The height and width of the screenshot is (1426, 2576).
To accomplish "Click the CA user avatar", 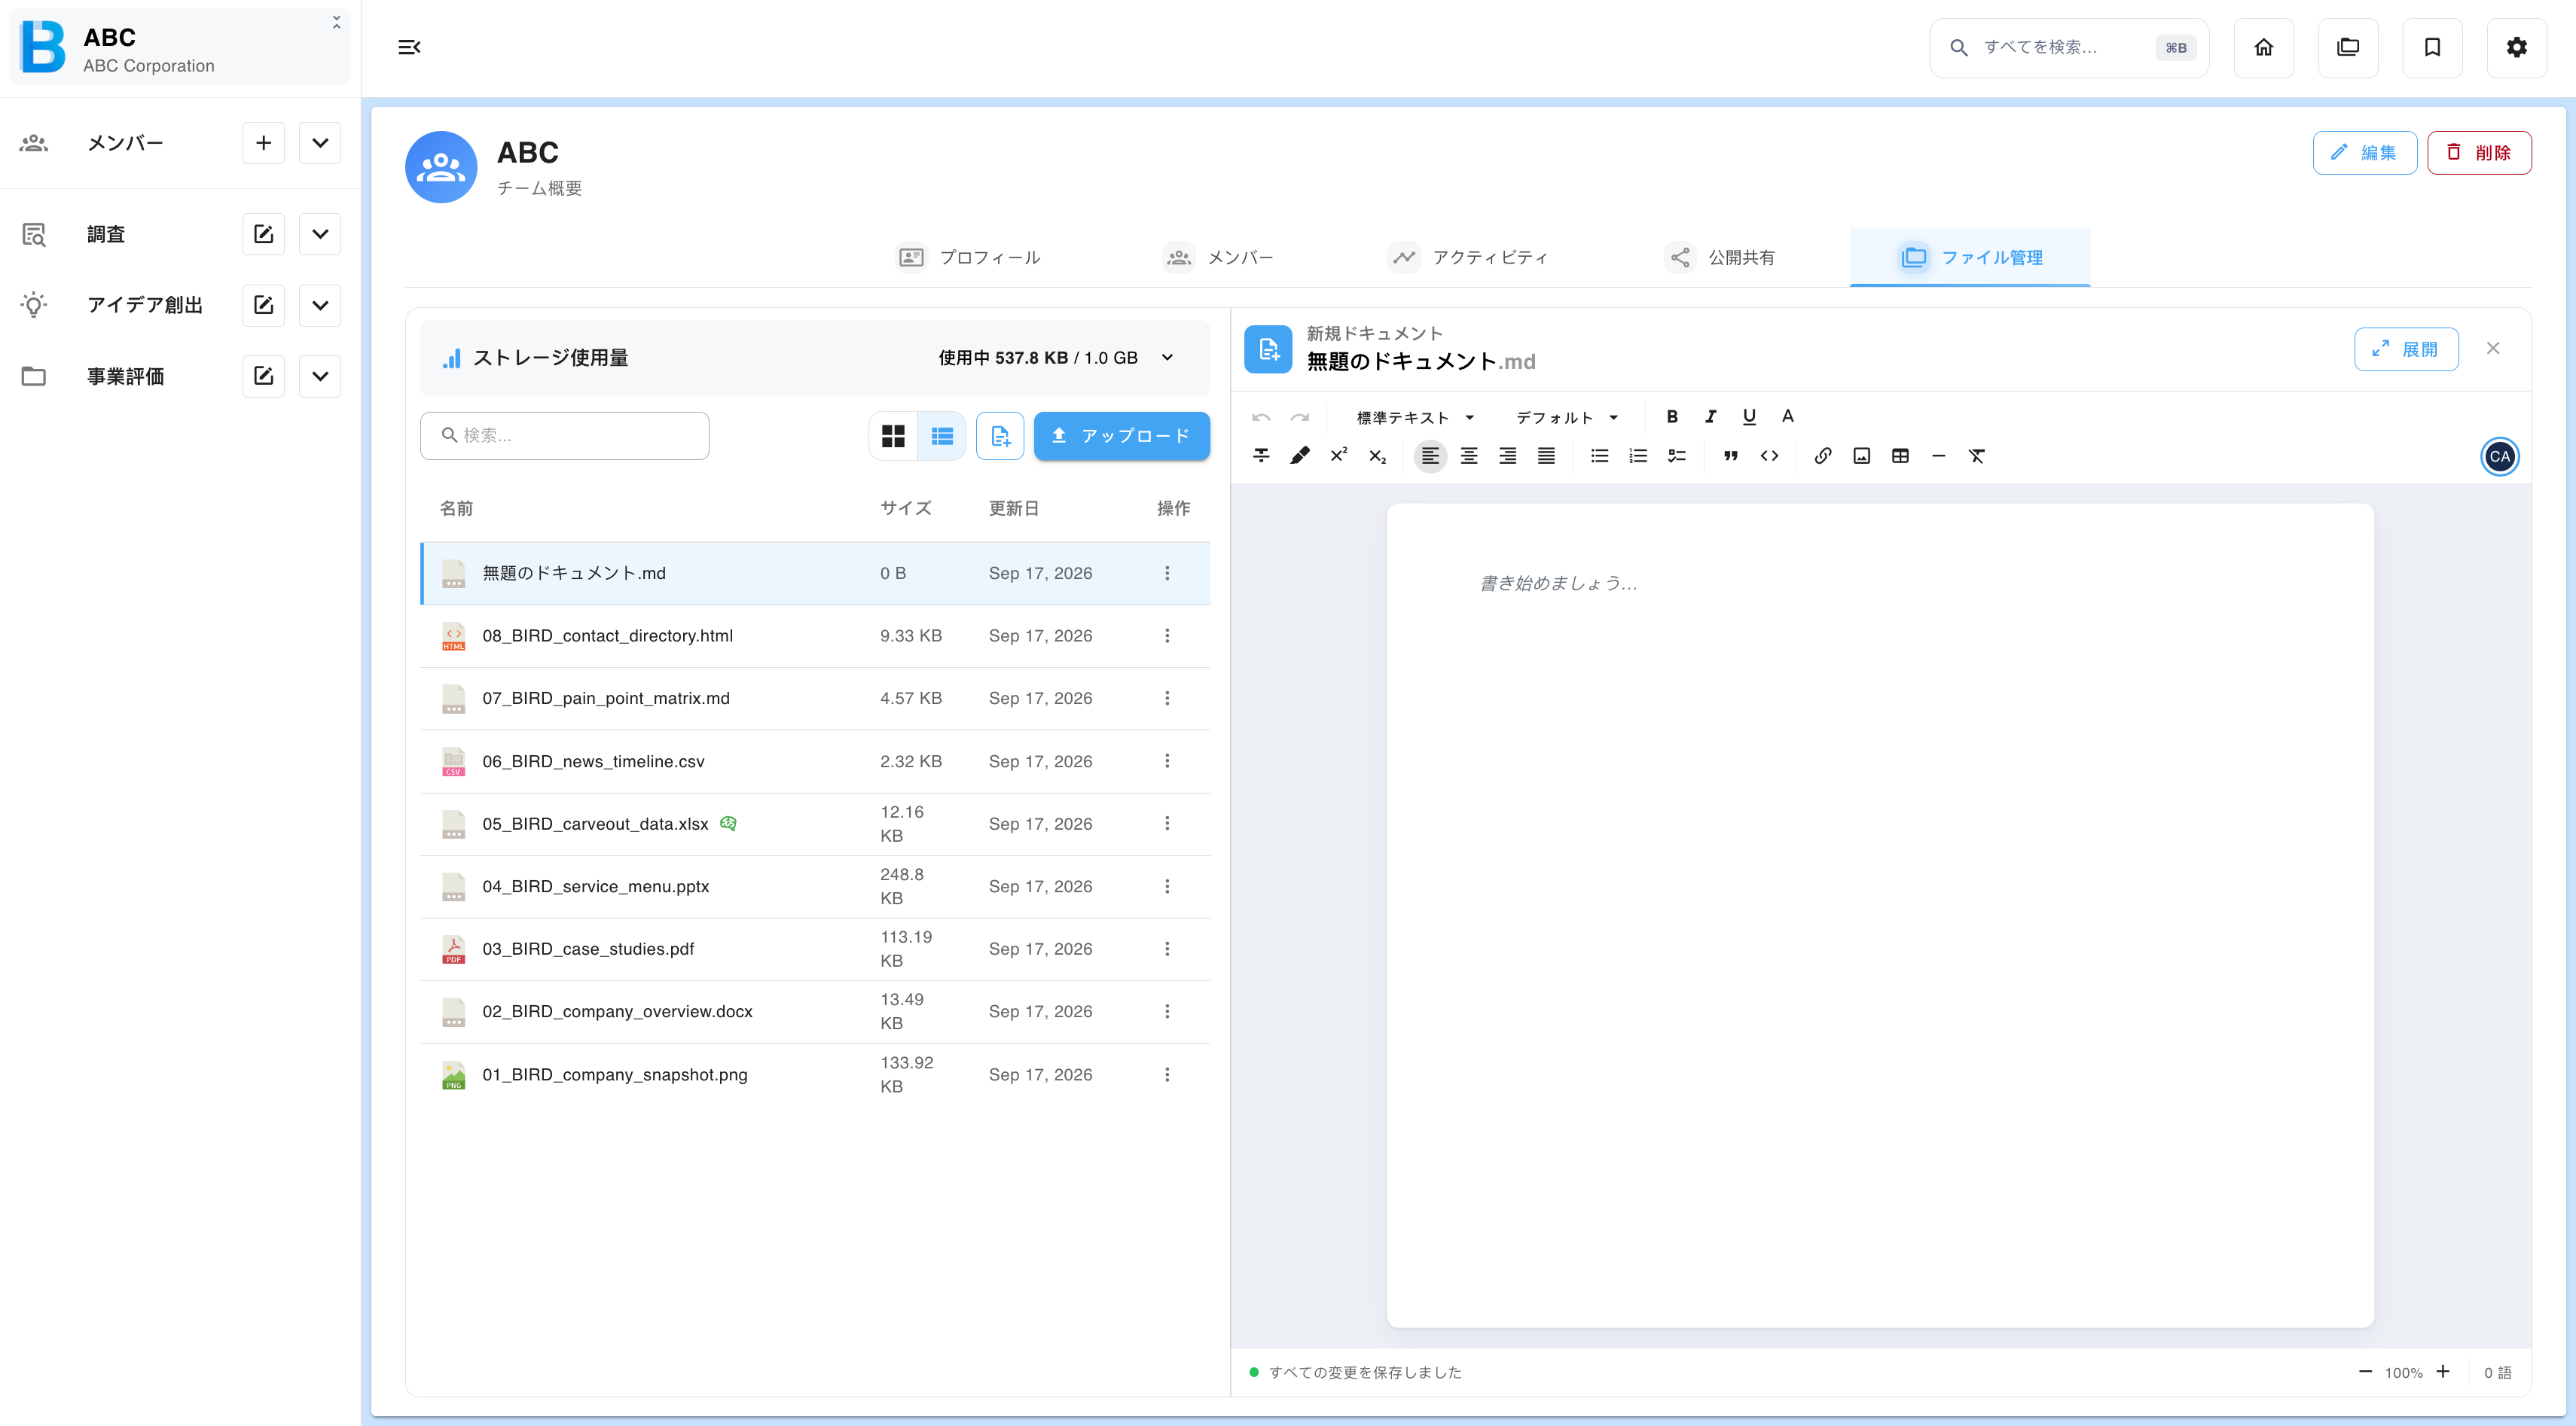I will 2500,457.
